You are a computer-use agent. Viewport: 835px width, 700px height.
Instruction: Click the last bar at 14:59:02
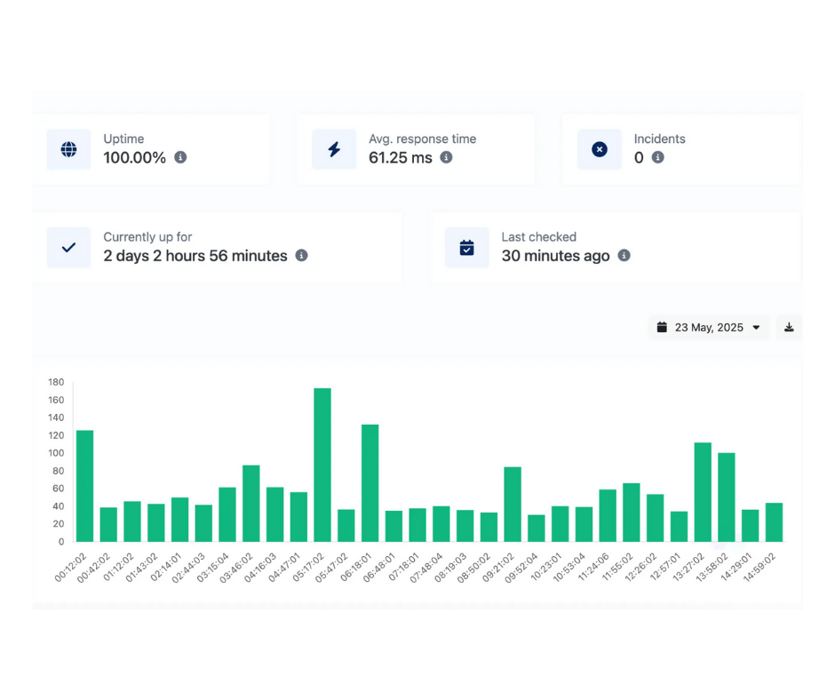(x=774, y=522)
